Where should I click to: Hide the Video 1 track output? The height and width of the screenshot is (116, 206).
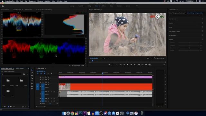pos(49,85)
